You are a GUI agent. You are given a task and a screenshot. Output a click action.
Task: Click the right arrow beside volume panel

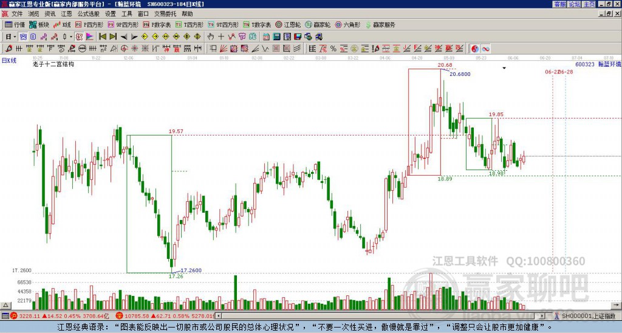pyautogui.click(x=617, y=305)
